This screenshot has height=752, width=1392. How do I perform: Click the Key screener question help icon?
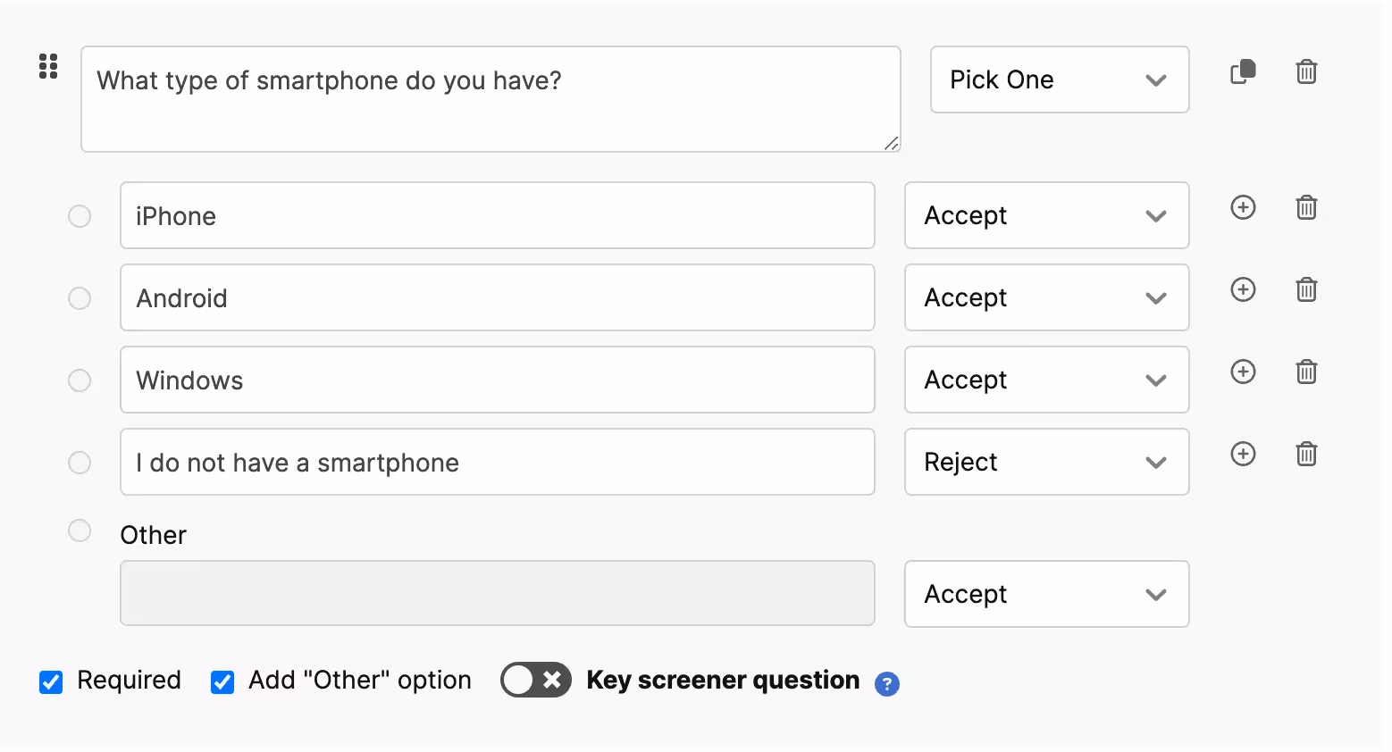(x=886, y=684)
